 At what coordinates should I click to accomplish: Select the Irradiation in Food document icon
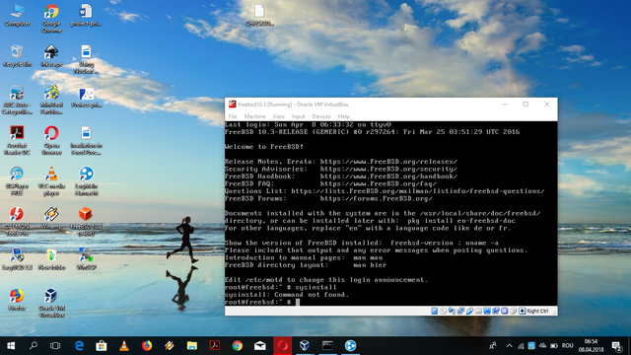click(86, 140)
